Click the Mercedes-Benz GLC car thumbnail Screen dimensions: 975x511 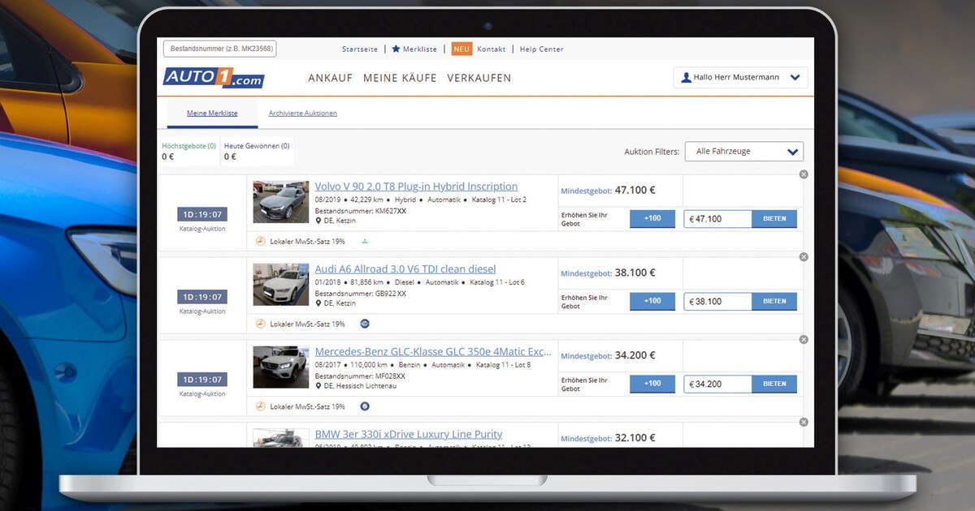pos(280,367)
